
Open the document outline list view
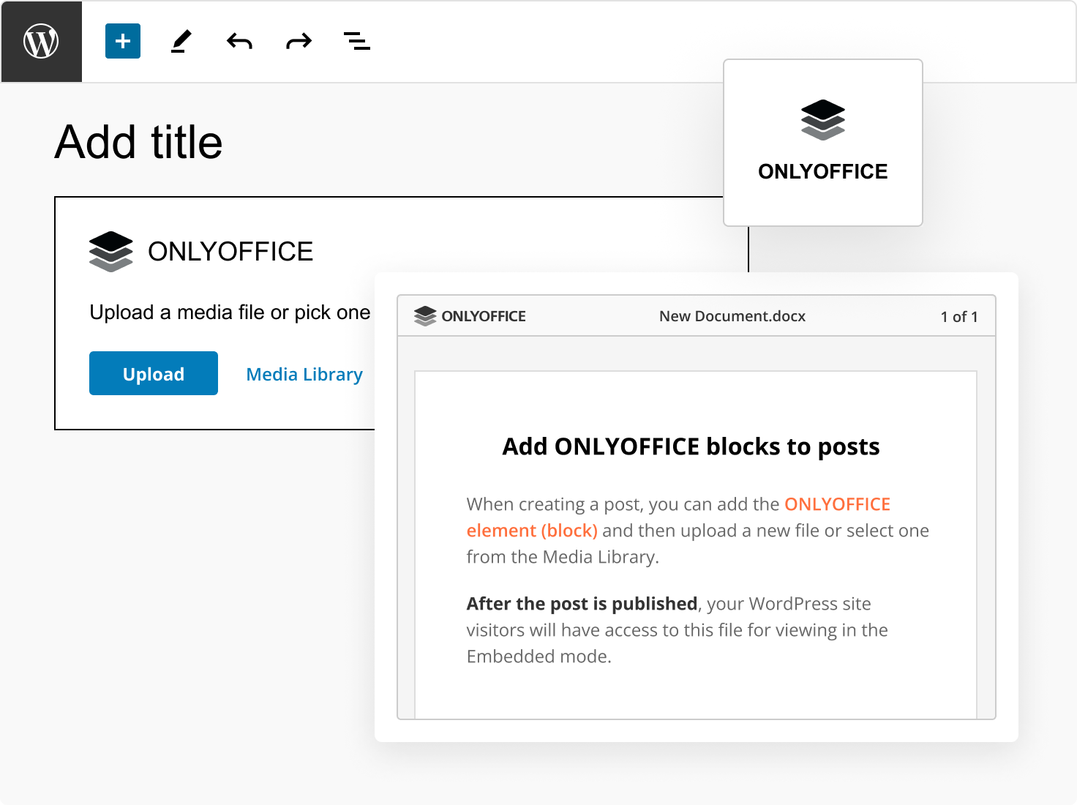coord(357,41)
